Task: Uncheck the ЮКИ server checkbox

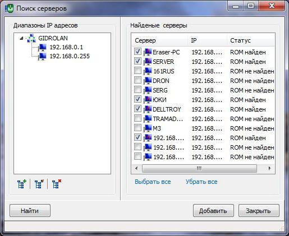Action: coord(137,99)
